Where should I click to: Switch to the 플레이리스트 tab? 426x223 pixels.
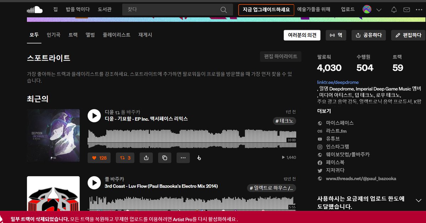click(116, 35)
